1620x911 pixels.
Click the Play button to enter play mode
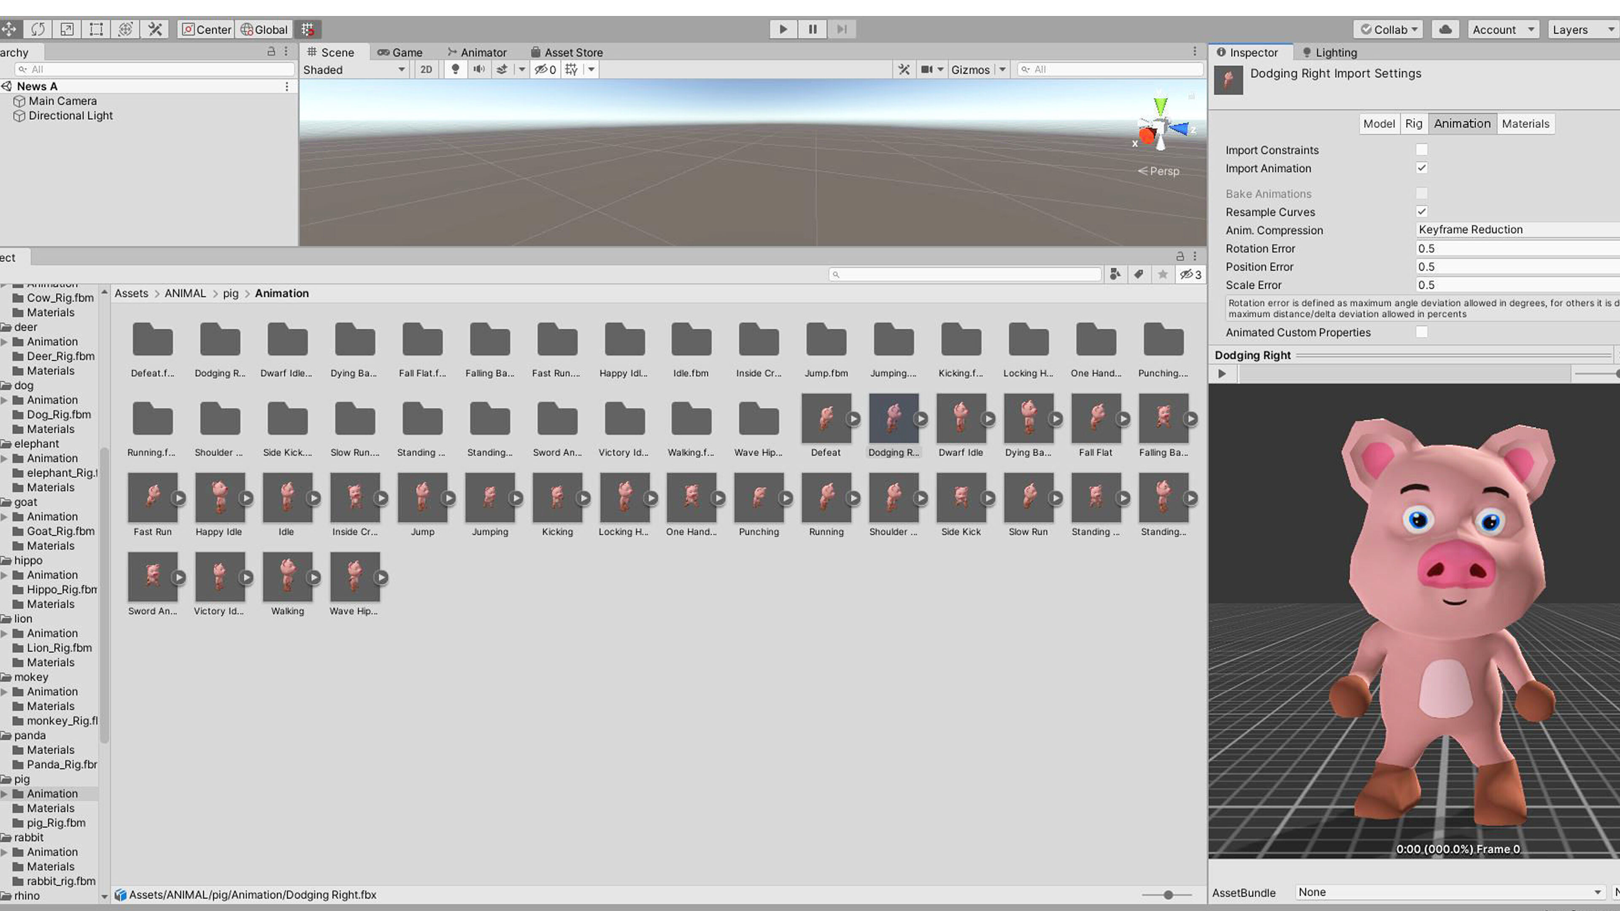[x=783, y=29]
